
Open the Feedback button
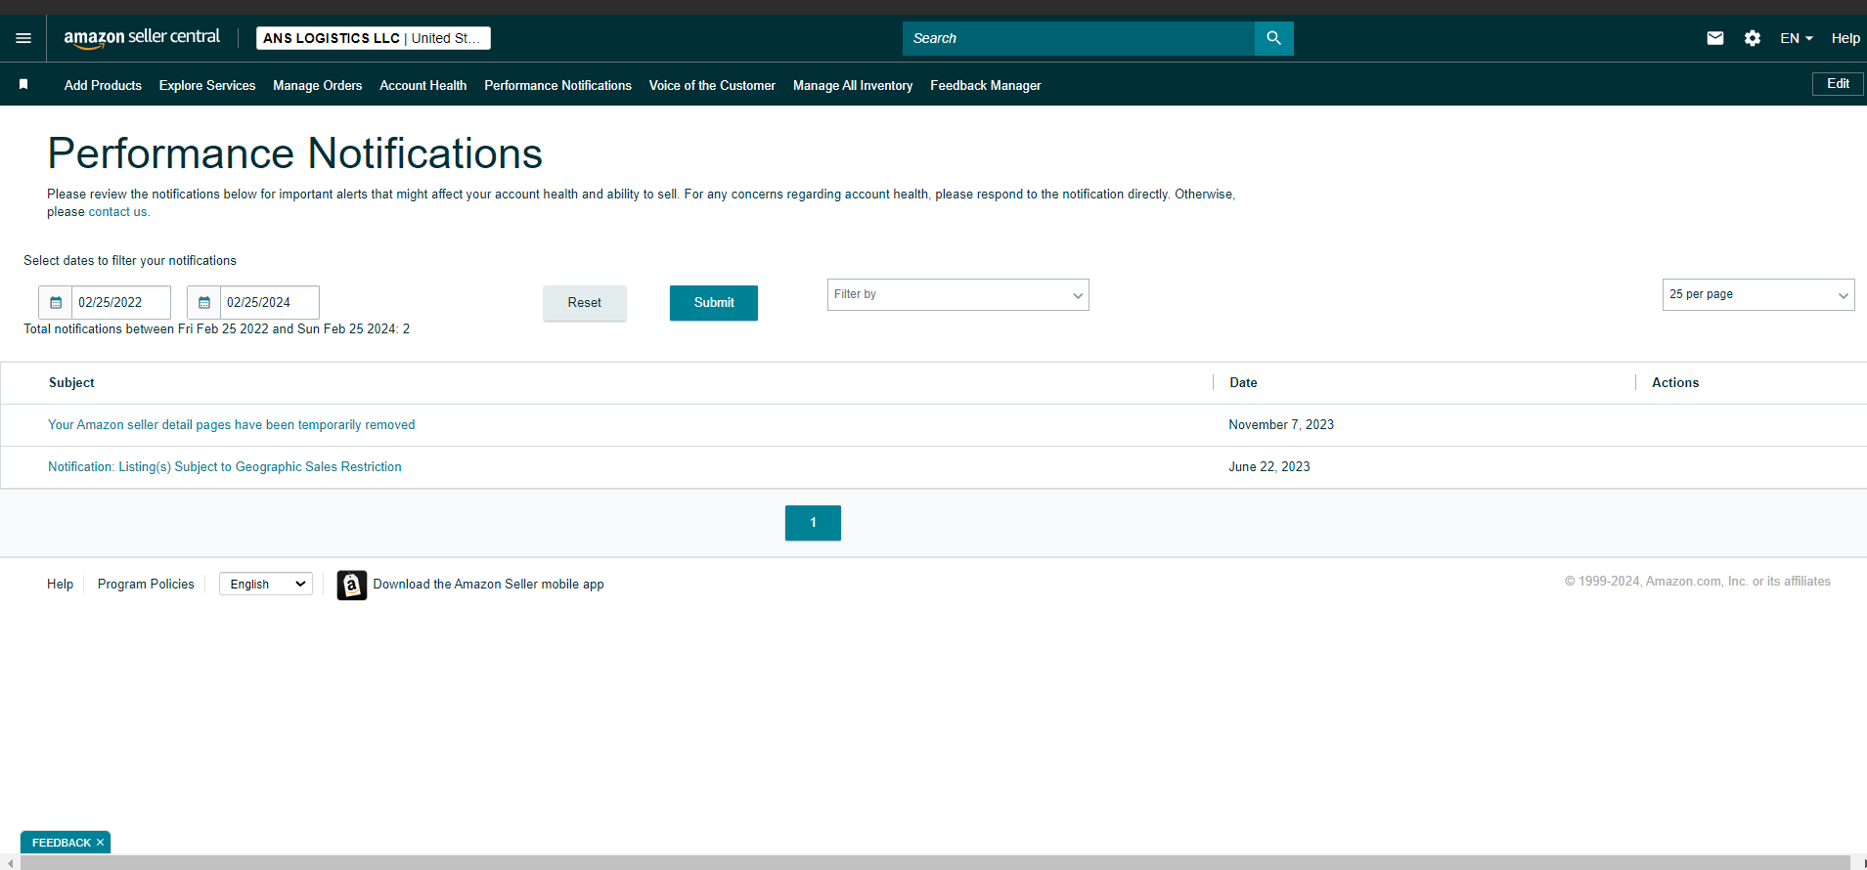(x=62, y=843)
